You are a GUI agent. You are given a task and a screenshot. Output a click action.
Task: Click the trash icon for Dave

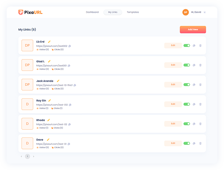[x=200, y=143]
